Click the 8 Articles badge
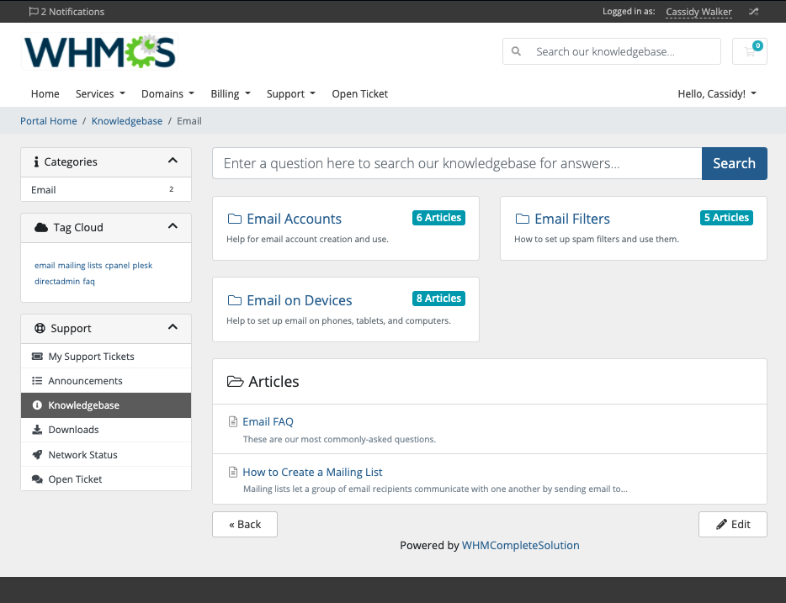The height and width of the screenshot is (603, 786). coord(438,298)
